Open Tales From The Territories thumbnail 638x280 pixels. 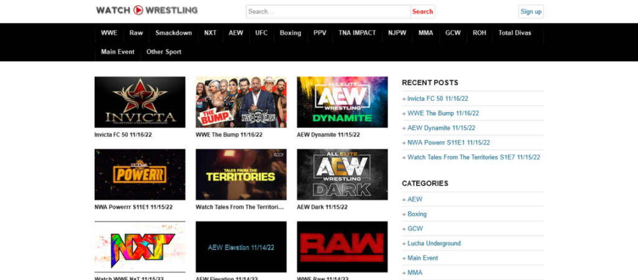click(241, 174)
